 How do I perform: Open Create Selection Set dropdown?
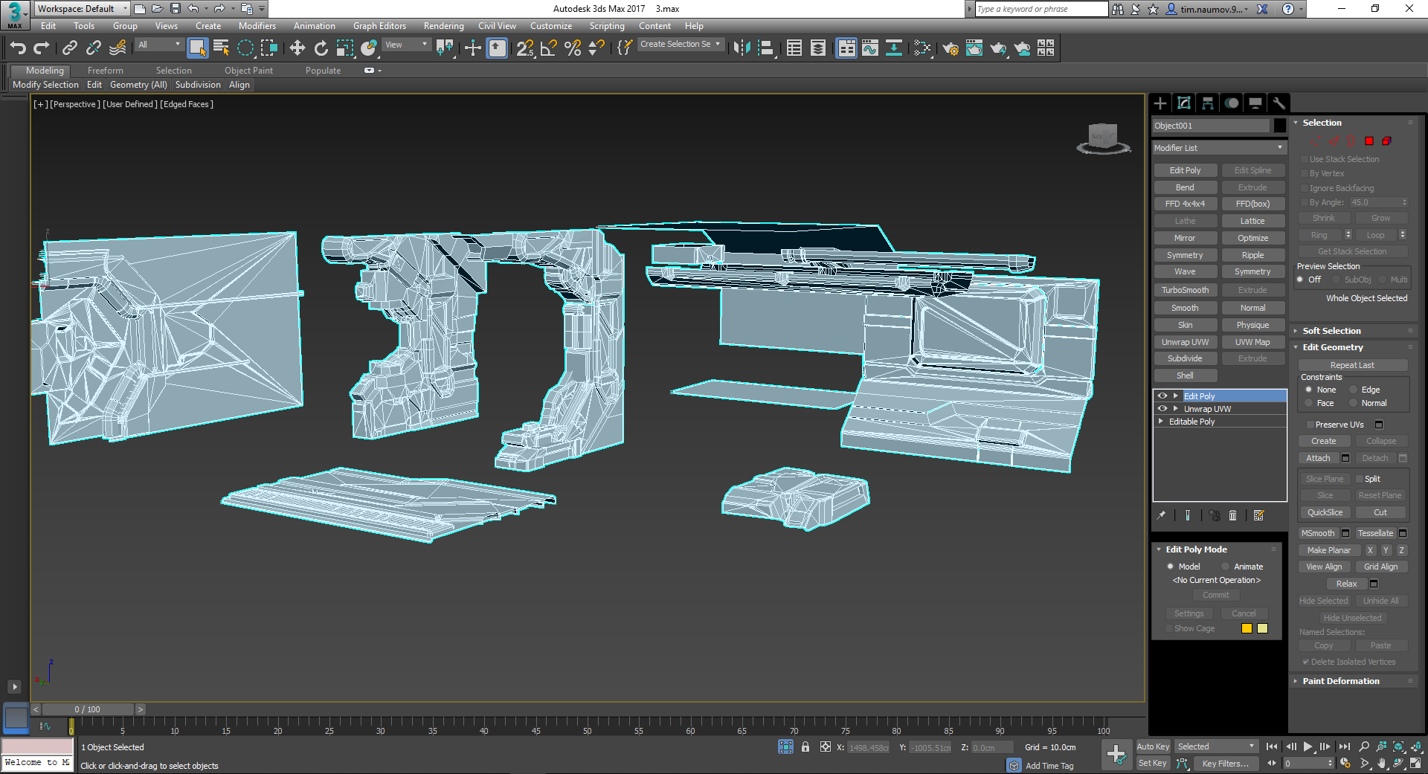coord(680,45)
